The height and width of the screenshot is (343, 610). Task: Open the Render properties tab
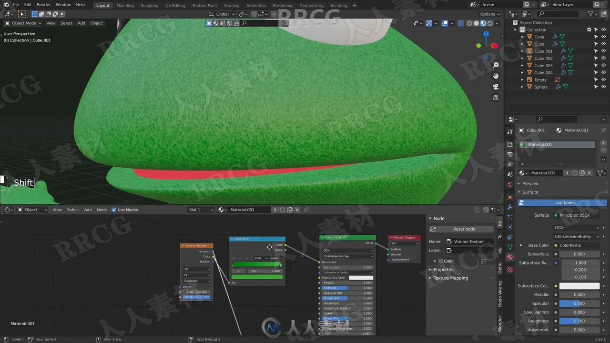[510, 144]
